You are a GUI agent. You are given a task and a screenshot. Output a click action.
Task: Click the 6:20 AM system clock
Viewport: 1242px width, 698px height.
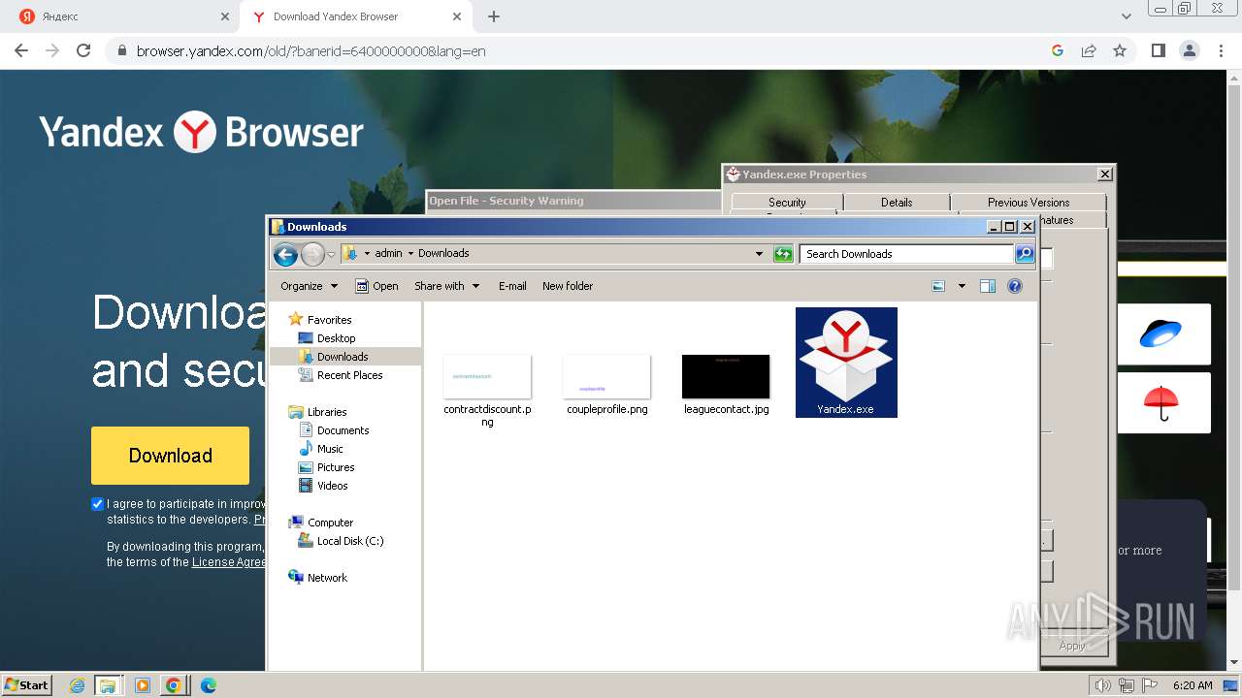1193,685
